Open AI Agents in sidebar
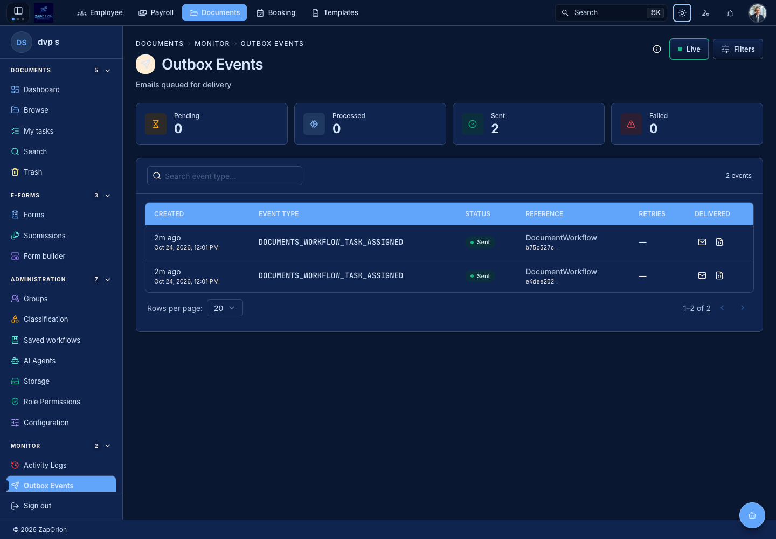The width and height of the screenshot is (776, 539). [61, 361]
